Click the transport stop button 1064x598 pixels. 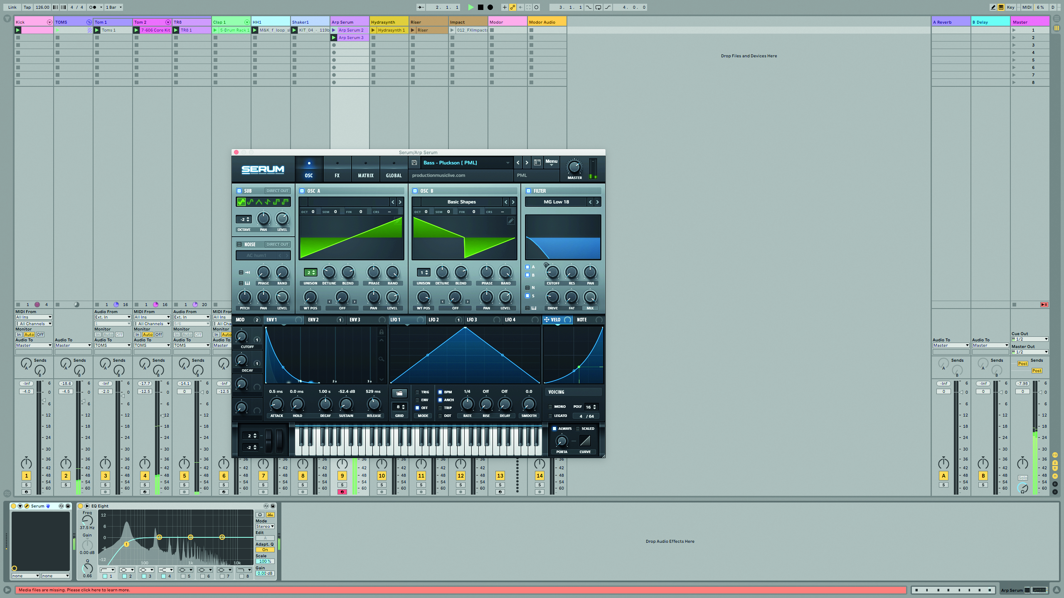pos(480,7)
